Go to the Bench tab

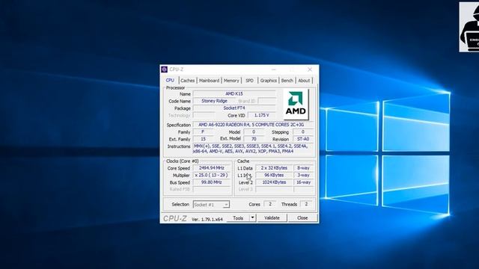287,81
